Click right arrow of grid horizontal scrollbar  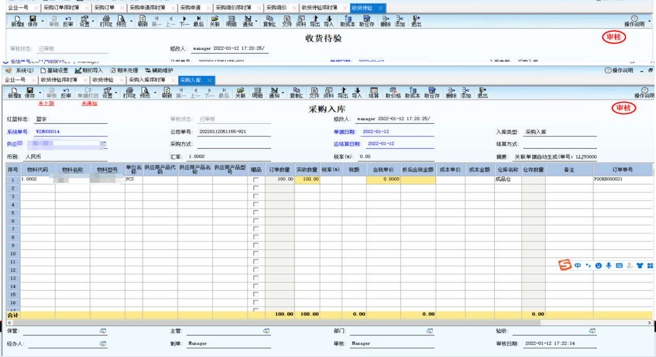(649, 323)
